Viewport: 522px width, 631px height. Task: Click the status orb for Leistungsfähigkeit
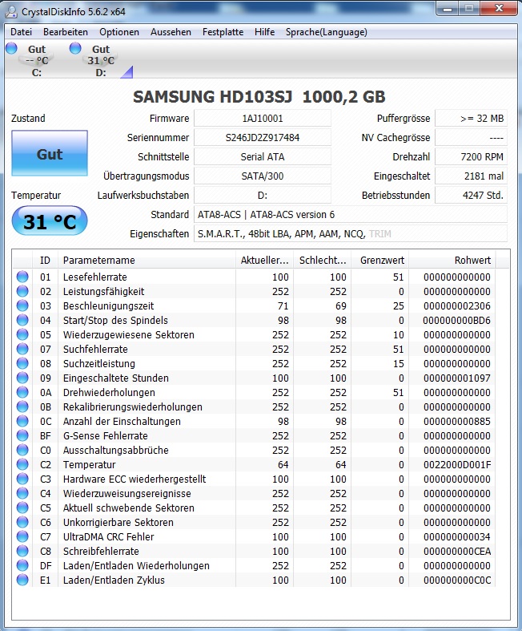pyautogui.click(x=22, y=291)
